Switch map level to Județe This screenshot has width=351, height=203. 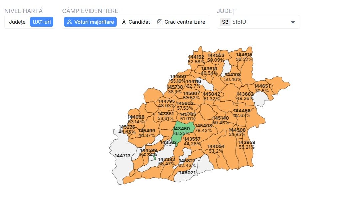(x=17, y=22)
